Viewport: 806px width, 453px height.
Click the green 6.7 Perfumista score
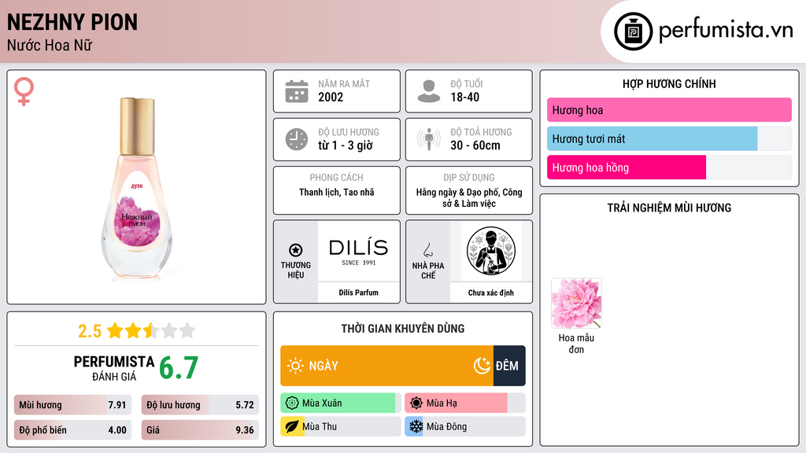[179, 368]
